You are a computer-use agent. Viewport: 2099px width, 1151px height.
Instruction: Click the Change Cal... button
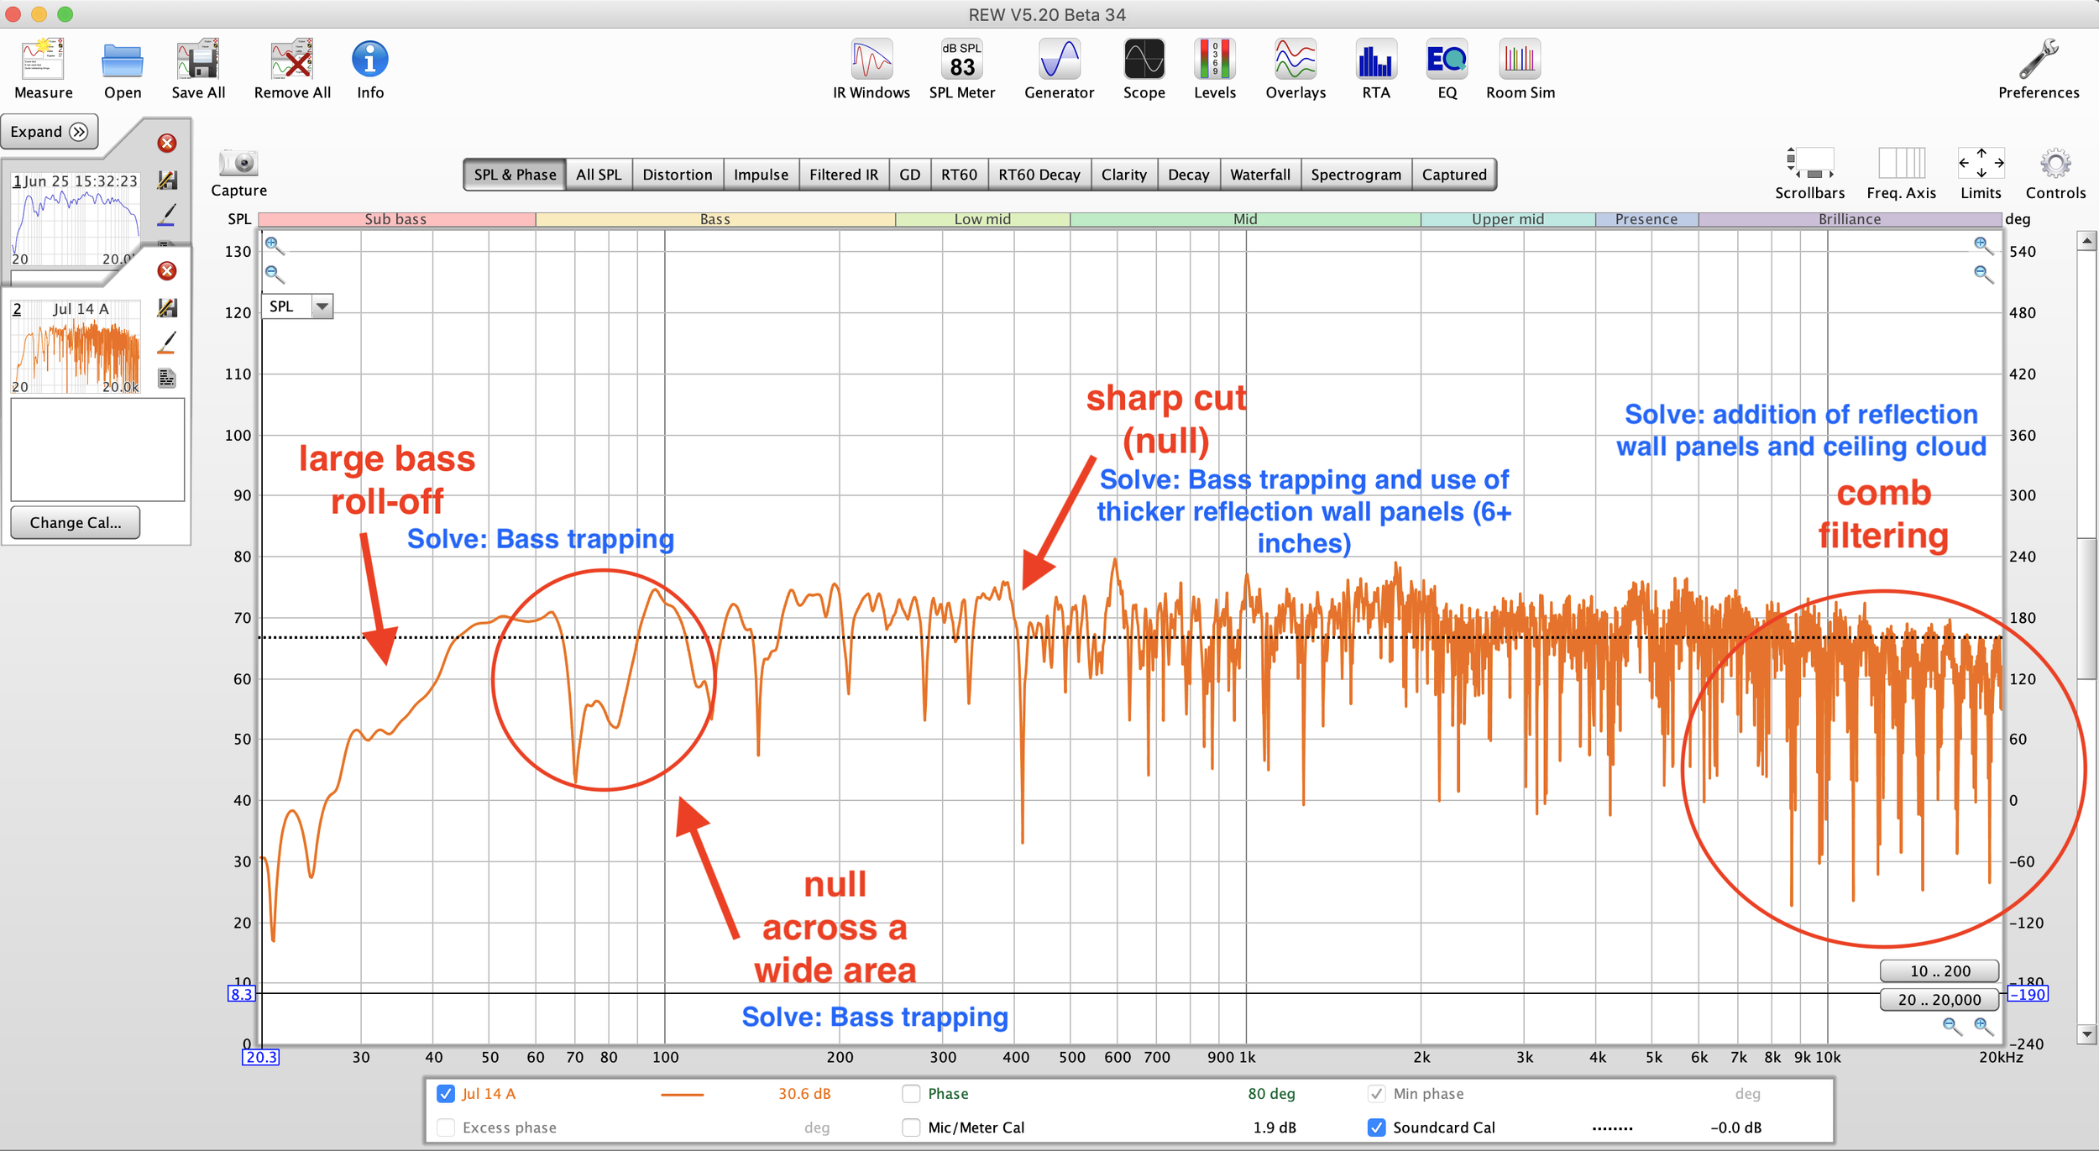point(76,522)
